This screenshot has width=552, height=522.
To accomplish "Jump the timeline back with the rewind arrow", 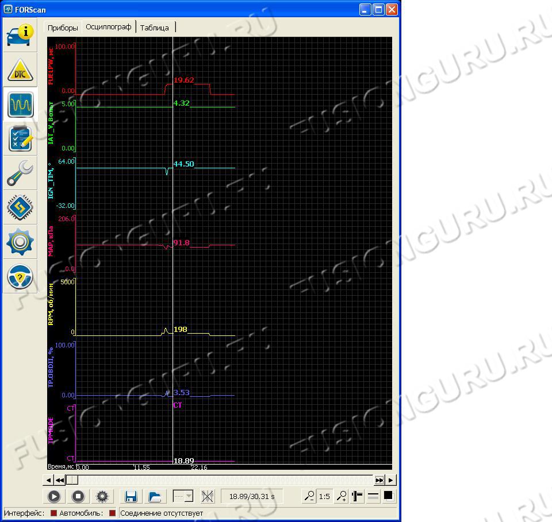I will point(59,480).
